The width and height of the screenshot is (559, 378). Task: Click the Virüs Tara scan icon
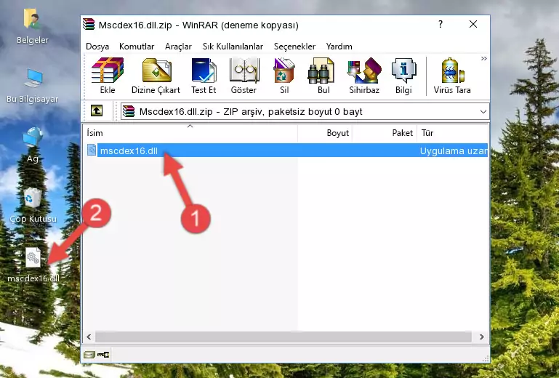tap(452, 76)
